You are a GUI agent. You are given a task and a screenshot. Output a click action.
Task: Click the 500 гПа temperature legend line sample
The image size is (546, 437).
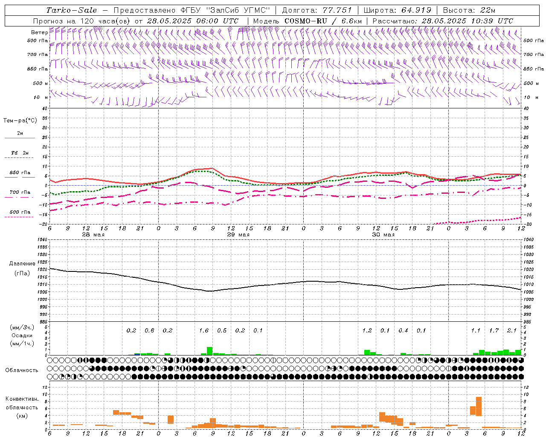point(19,217)
